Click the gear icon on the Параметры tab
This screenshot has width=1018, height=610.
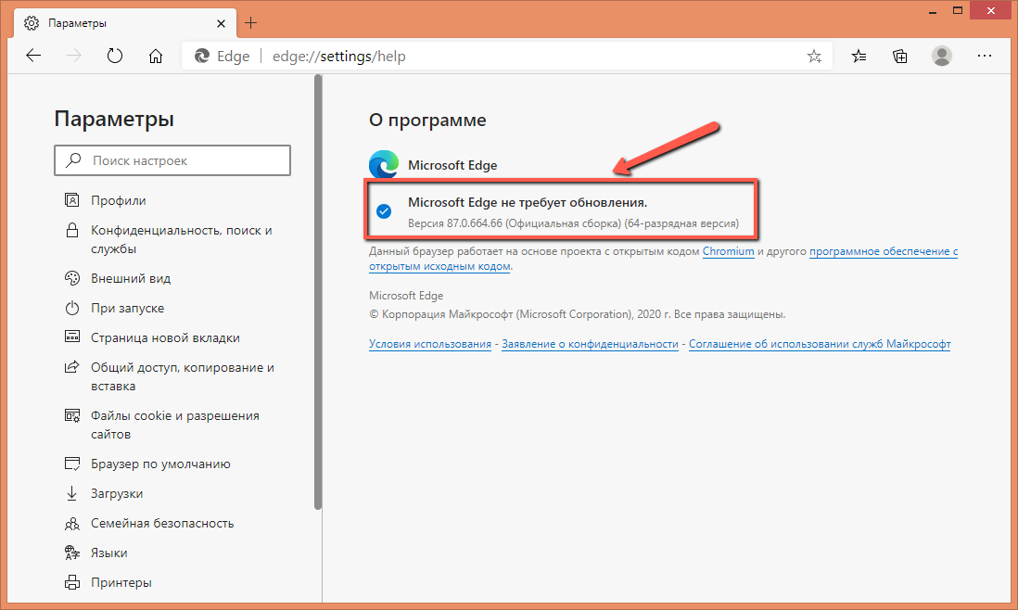pyautogui.click(x=32, y=23)
